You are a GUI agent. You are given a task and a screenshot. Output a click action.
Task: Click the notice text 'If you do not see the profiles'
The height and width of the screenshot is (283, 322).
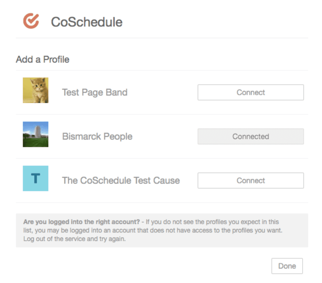[x=175, y=222]
